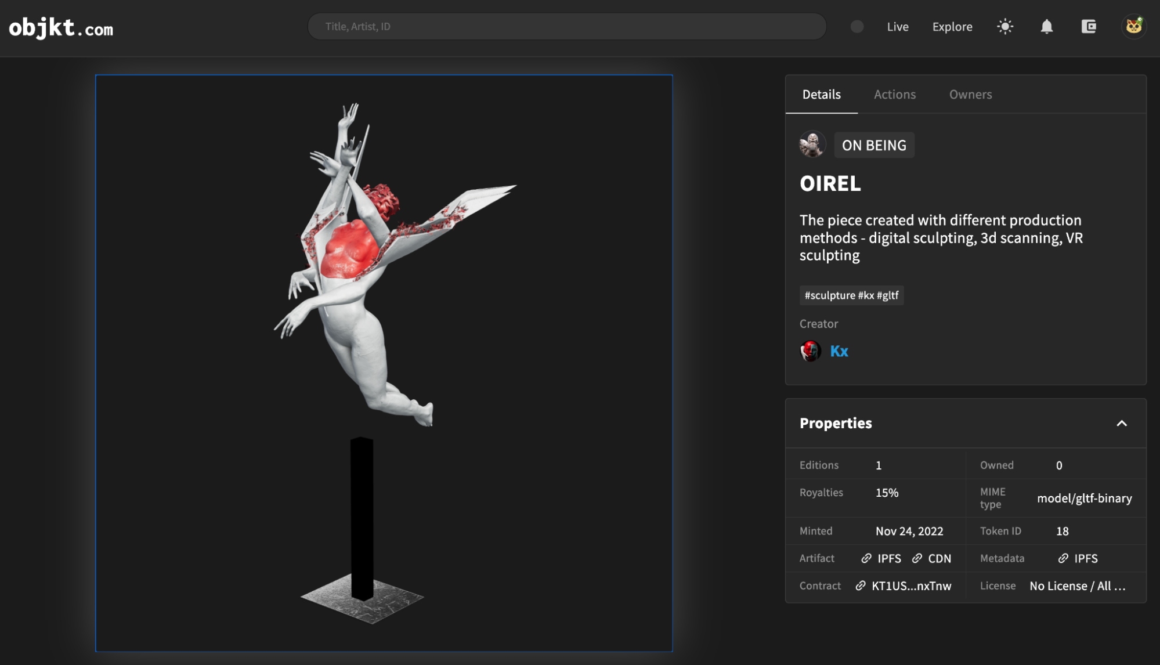Click the objkt.com logo
This screenshot has width=1160, height=665.
click(x=61, y=27)
